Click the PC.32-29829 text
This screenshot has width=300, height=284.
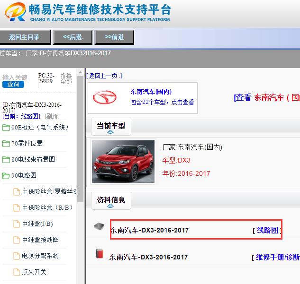(x=46, y=78)
